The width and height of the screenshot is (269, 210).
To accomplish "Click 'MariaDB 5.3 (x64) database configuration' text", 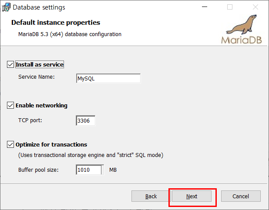I will coord(70,34).
